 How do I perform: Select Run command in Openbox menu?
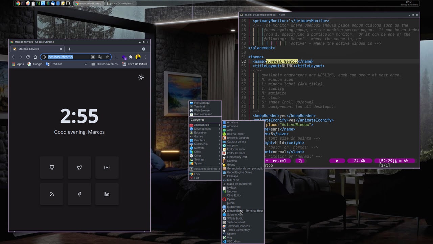(x=205, y=114)
